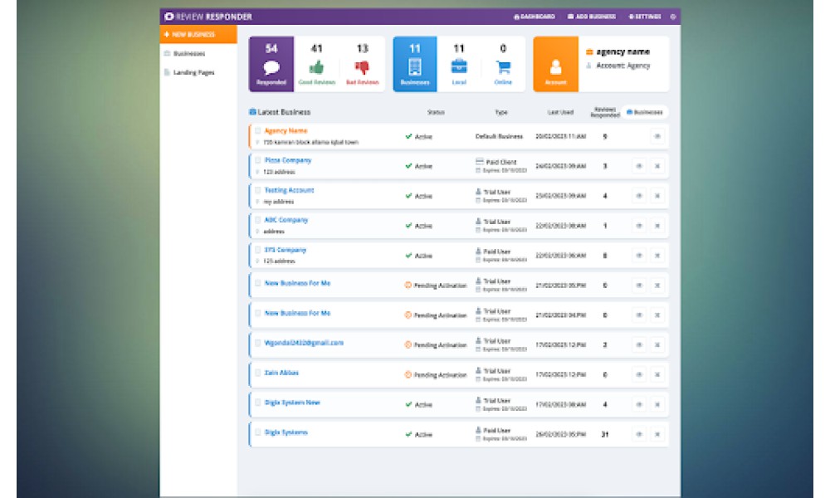Delete ABC Company using its X icon

(657, 226)
